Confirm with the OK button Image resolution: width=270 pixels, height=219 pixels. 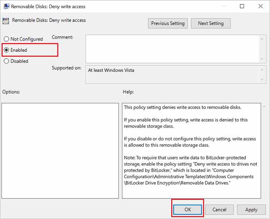188,210
